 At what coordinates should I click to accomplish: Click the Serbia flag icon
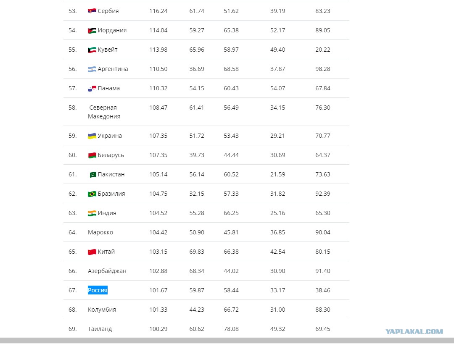tap(92, 11)
